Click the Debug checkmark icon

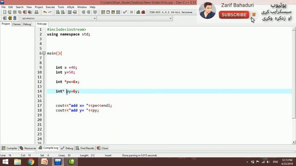click(x=125, y=12)
